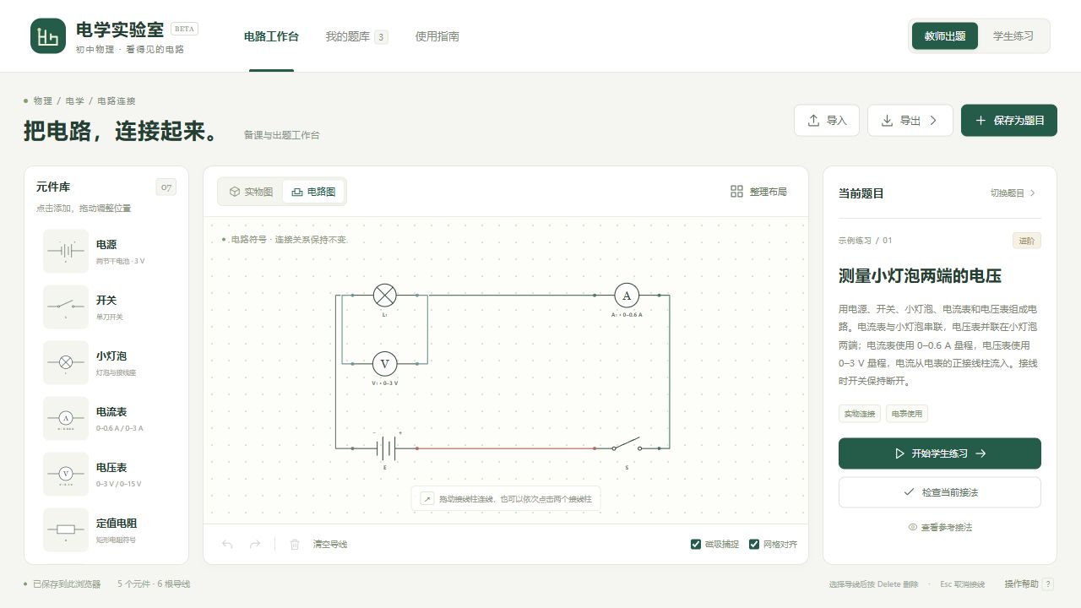
Task: Go to 电学 in the breadcrumb
Action: 75,100
